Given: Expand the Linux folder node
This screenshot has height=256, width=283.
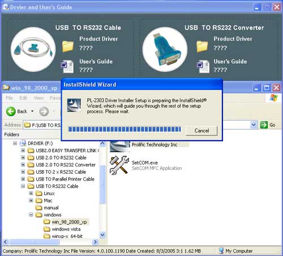Looking at the screenshot, I should pos(31,193).
